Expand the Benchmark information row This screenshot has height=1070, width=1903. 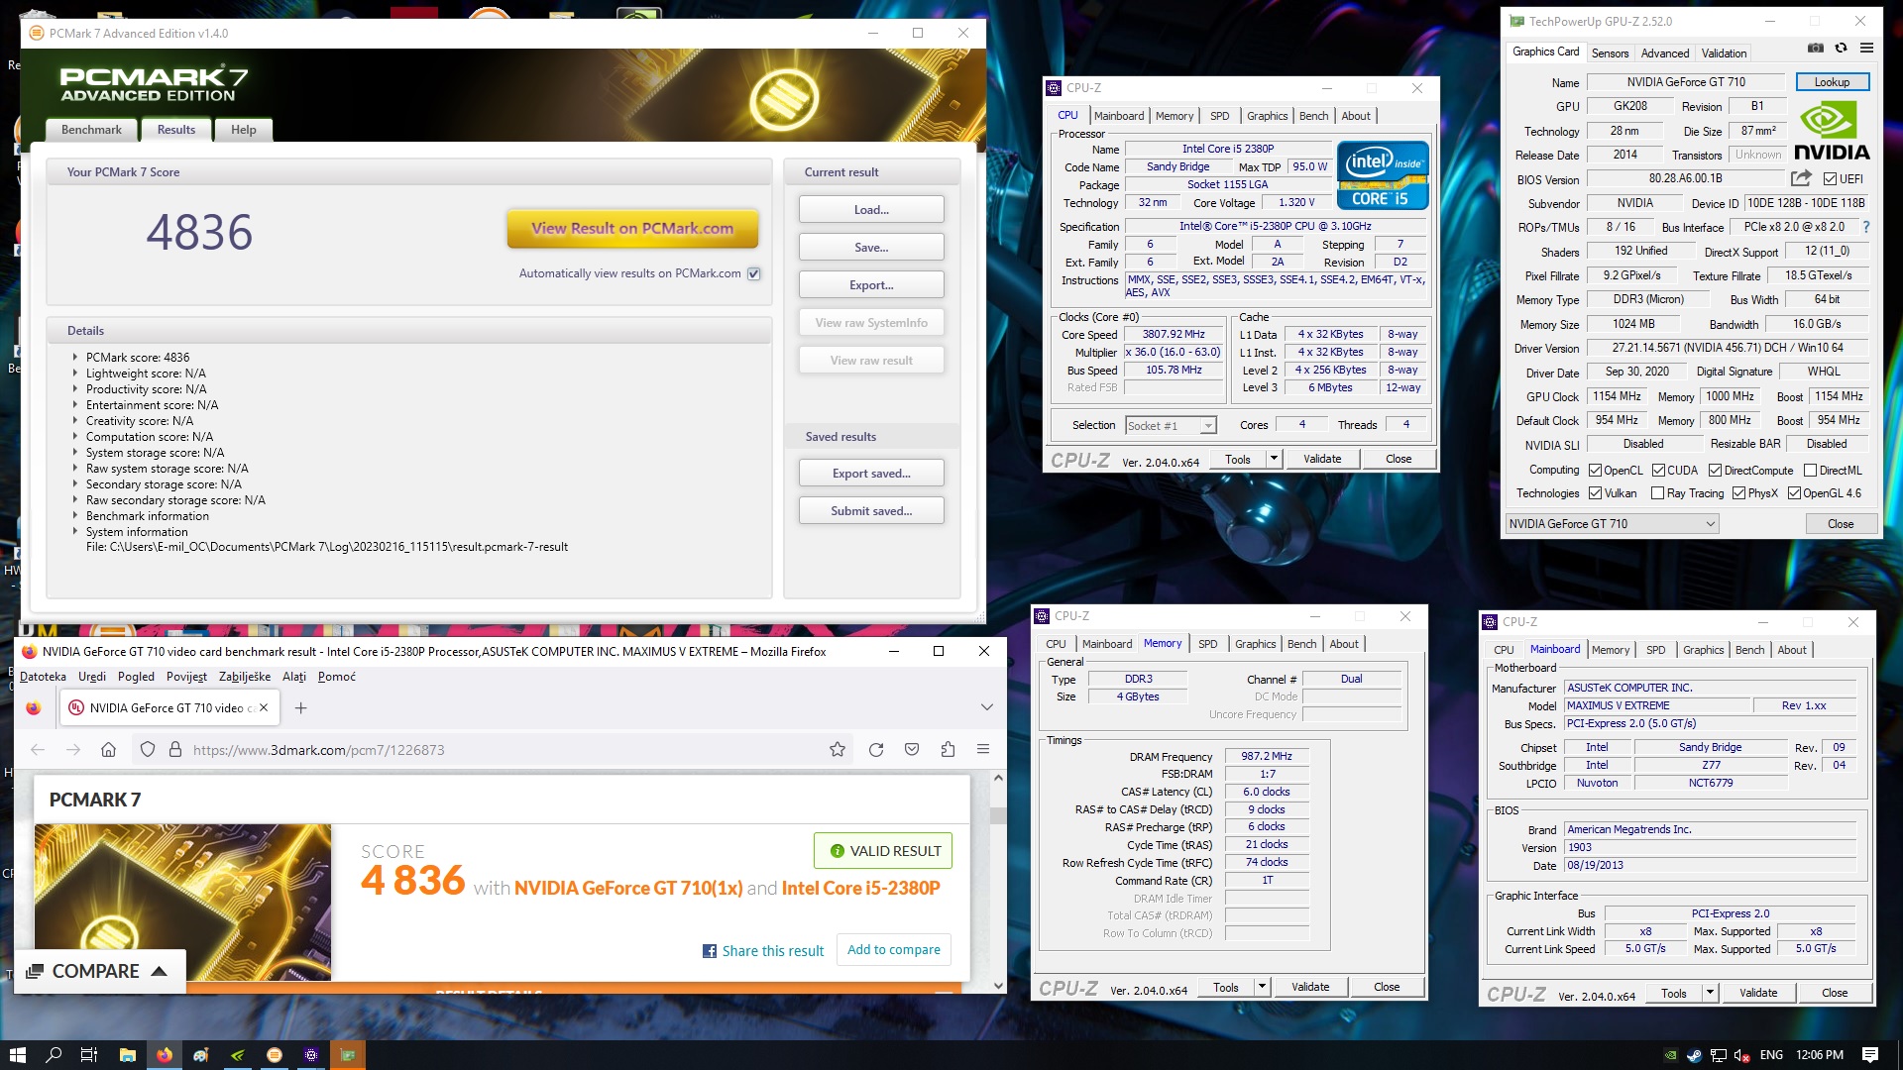(74, 516)
